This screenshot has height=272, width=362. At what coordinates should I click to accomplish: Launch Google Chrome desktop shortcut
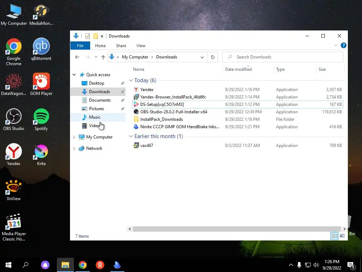pyautogui.click(x=14, y=52)
